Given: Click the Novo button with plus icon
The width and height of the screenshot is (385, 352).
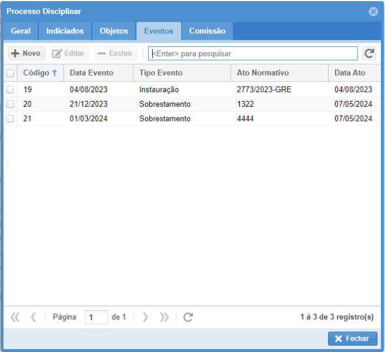Looking at the screenshot, I should tap(26, 53).
